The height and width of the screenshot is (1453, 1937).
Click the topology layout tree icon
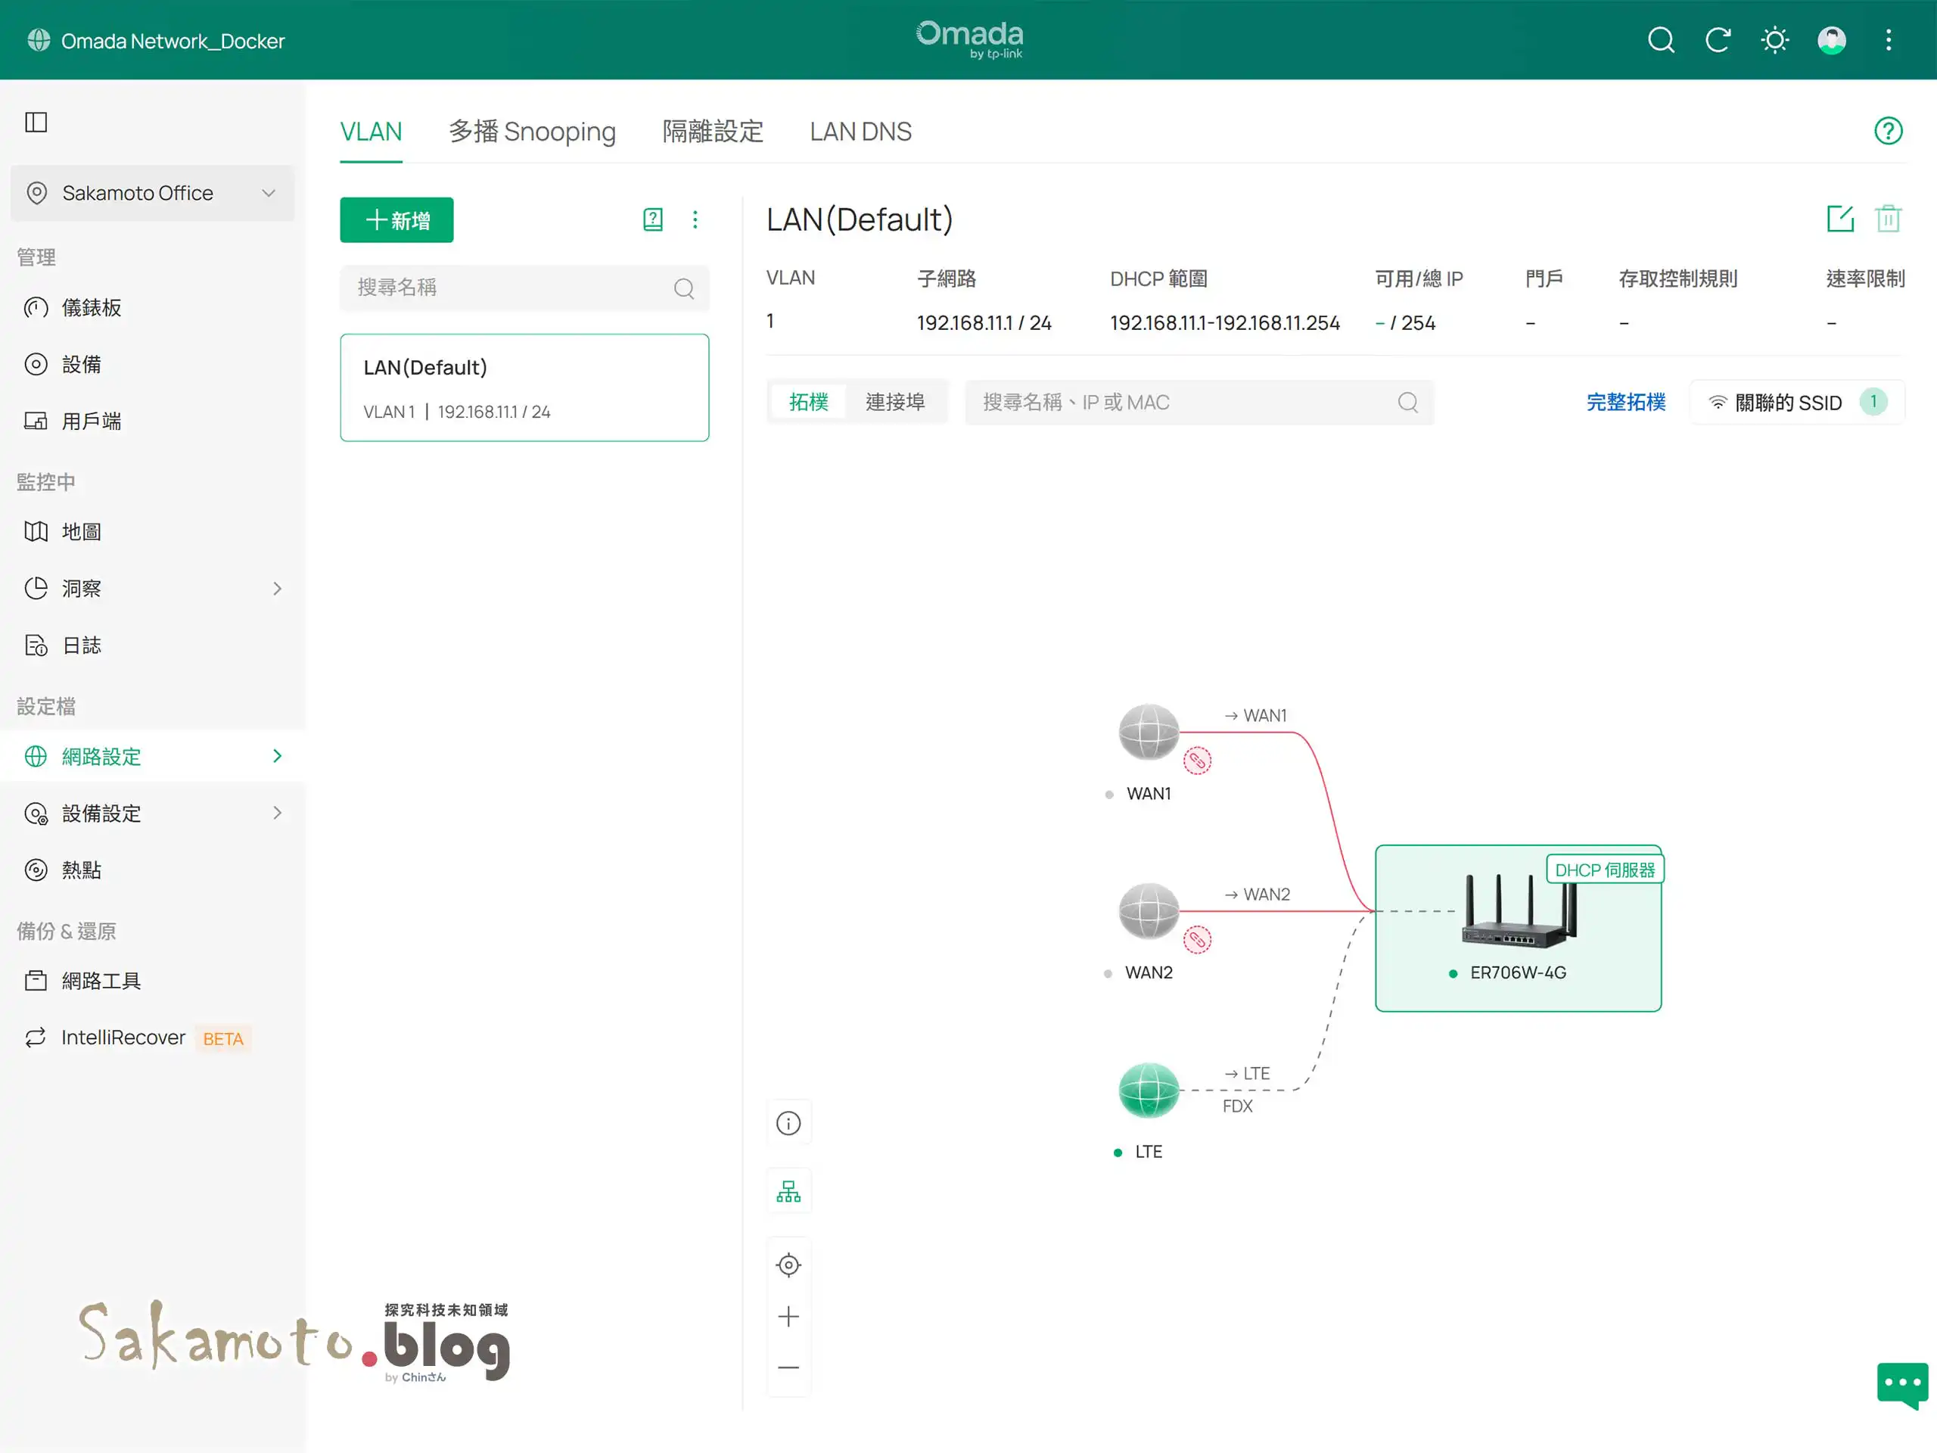pos(788,1191)
